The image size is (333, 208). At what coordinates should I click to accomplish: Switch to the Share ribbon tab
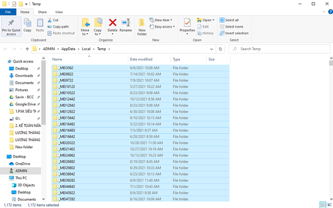tap(42, 12)
